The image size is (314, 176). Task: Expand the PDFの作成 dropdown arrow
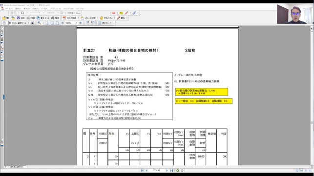click(78, 18)
